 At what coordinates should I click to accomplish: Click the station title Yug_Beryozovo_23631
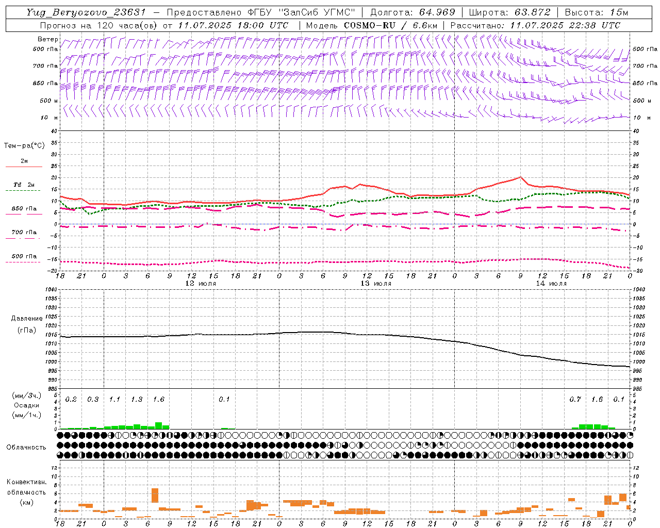[x=86, y=12]
